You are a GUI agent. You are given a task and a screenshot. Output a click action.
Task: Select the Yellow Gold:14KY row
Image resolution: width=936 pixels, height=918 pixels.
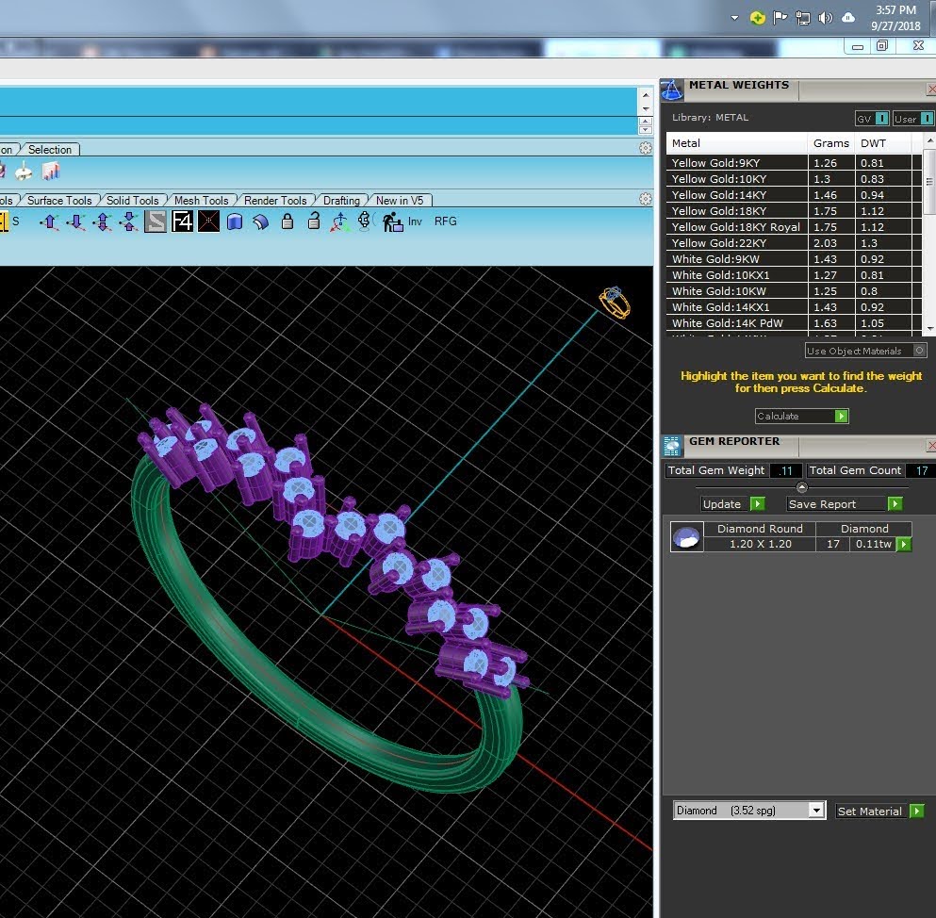pos(794,194)
